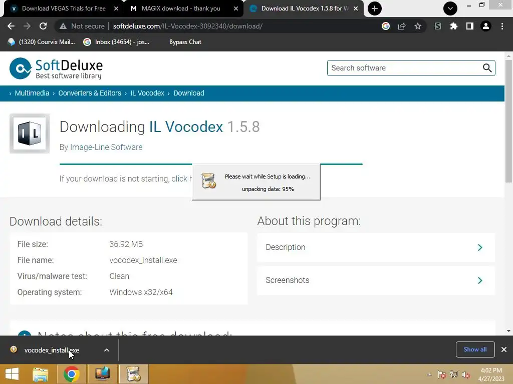Close the downloads bar
The height and width of the screenshot is (384, 513).
point(504,349)
